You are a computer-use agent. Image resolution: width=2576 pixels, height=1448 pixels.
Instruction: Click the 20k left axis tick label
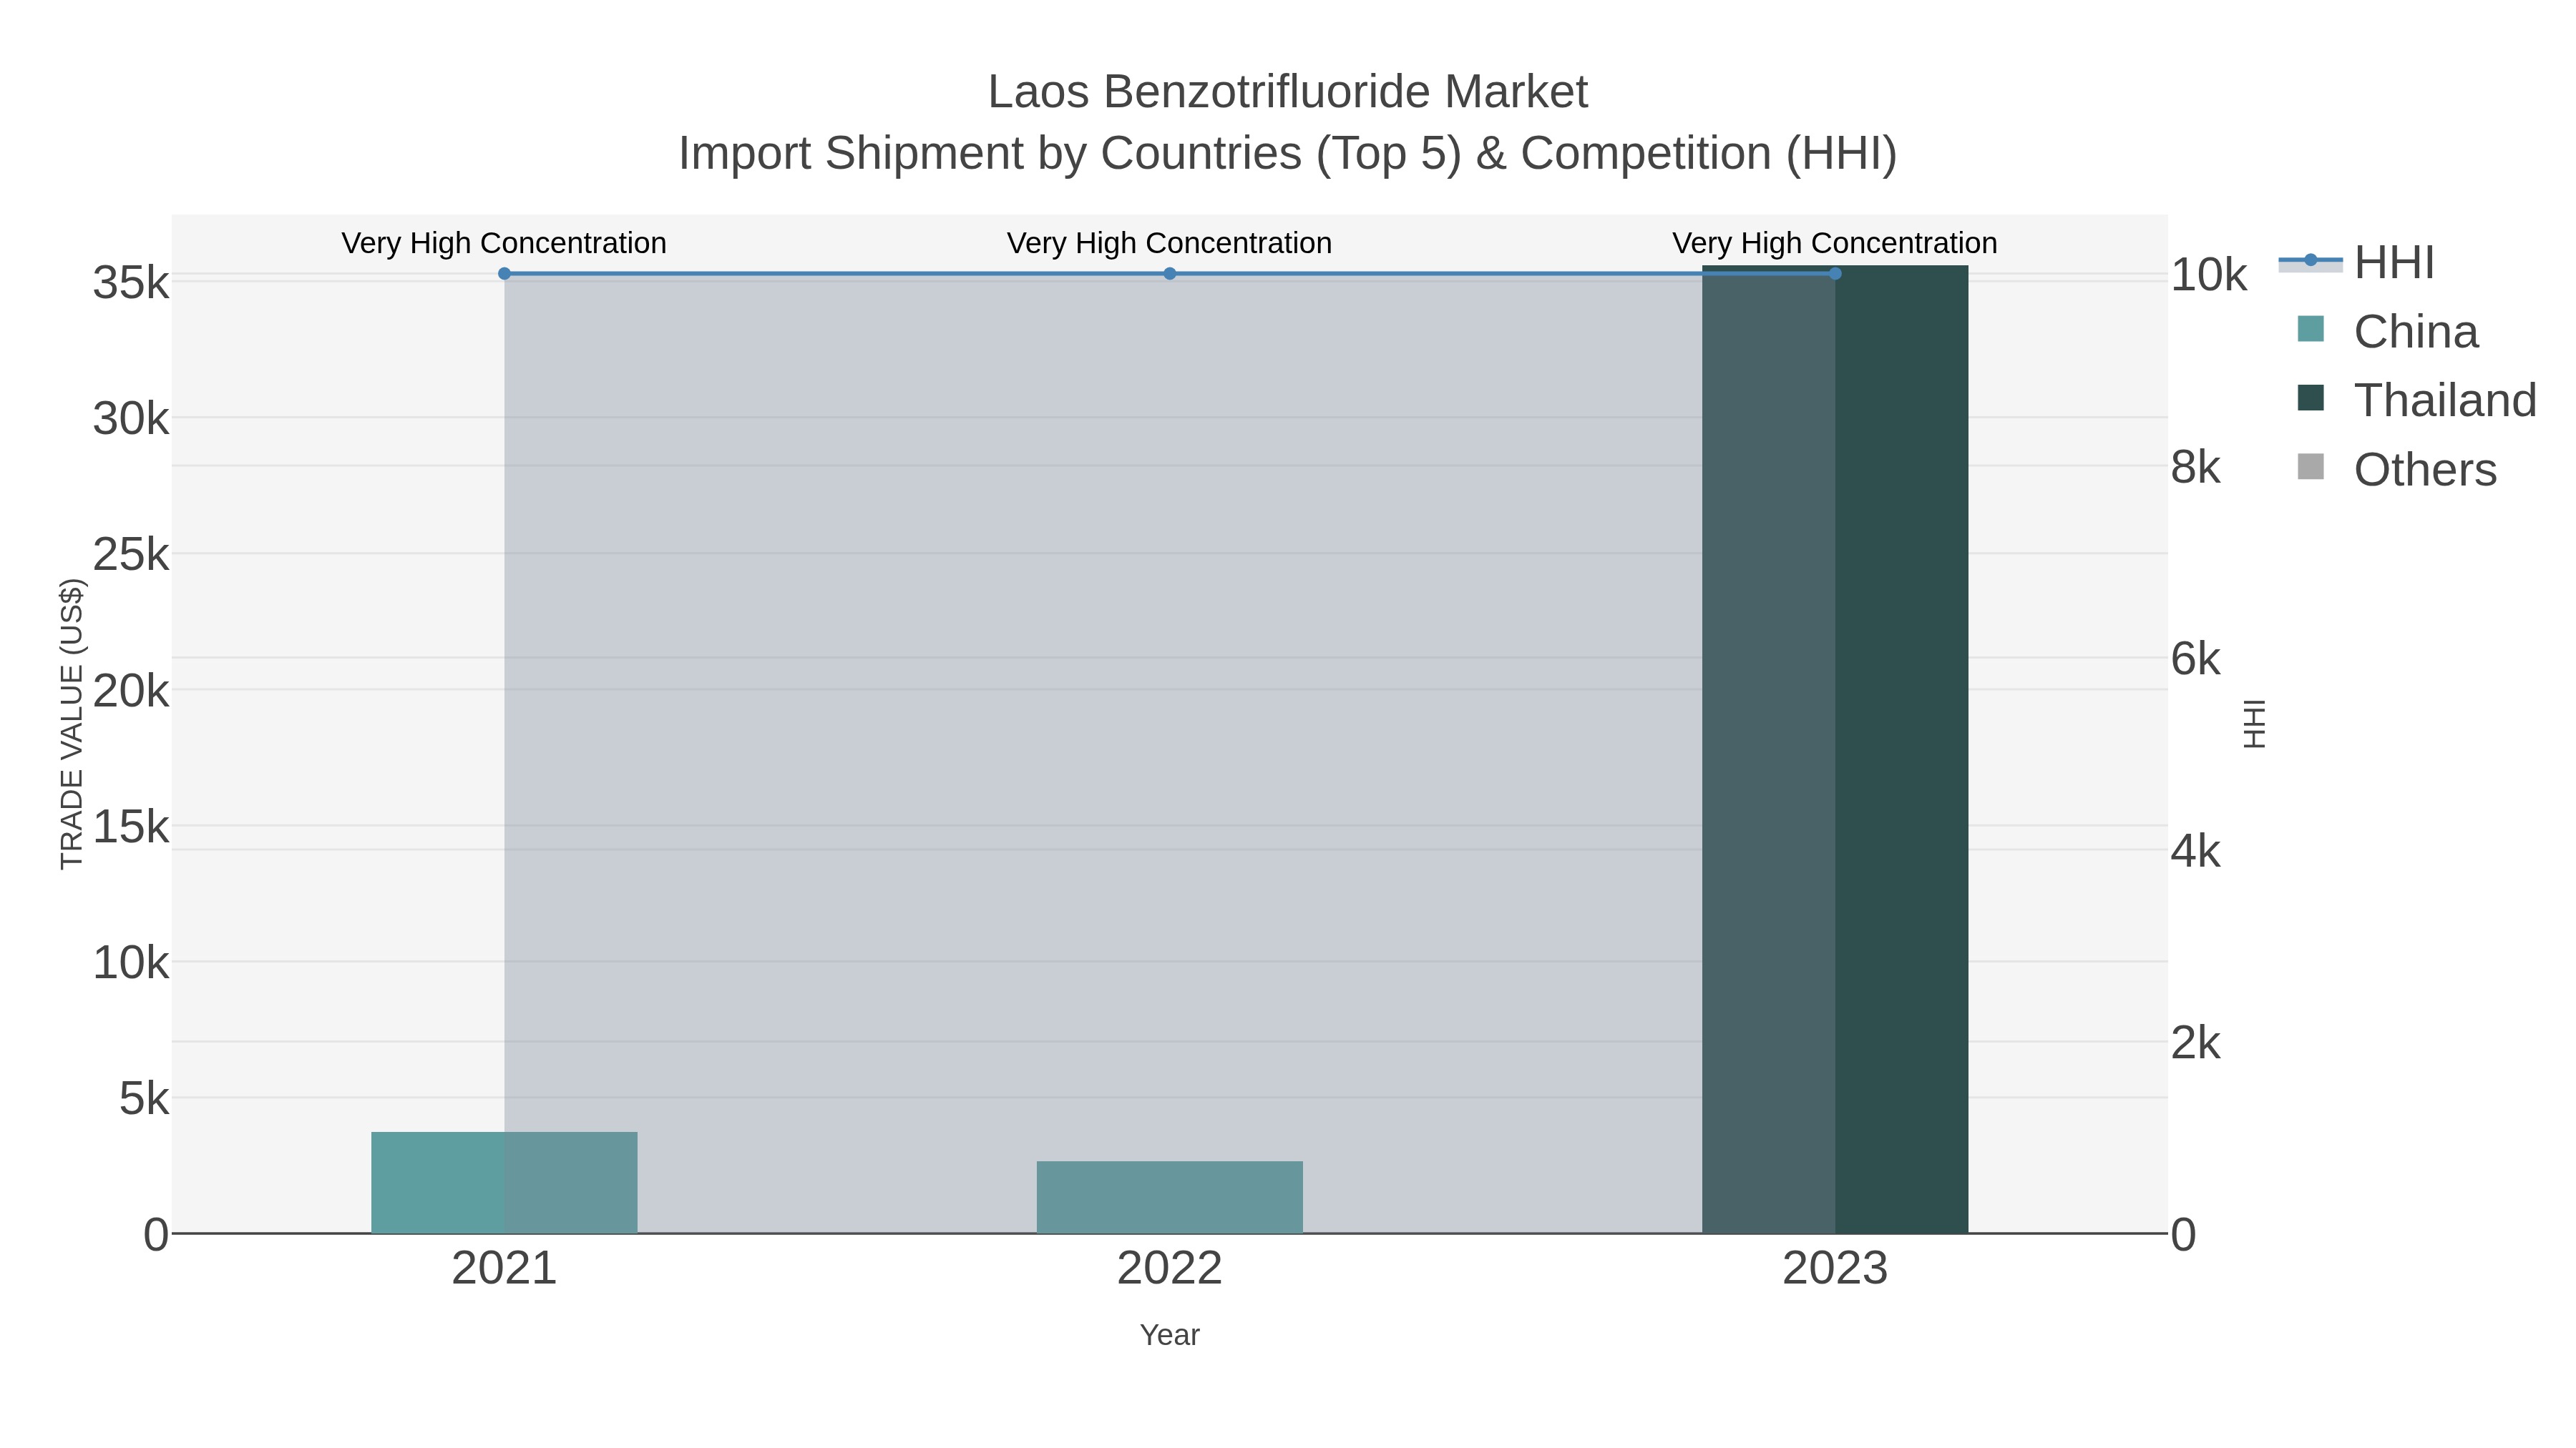click(131, 691)
